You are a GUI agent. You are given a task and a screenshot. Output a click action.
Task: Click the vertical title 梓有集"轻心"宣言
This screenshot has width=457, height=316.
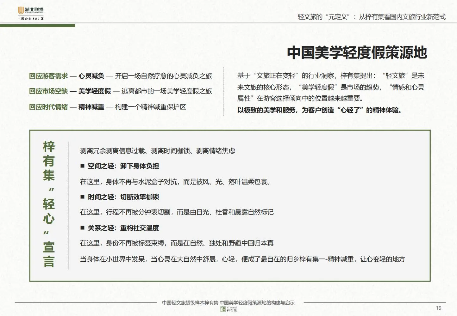[x=49, y=204]
